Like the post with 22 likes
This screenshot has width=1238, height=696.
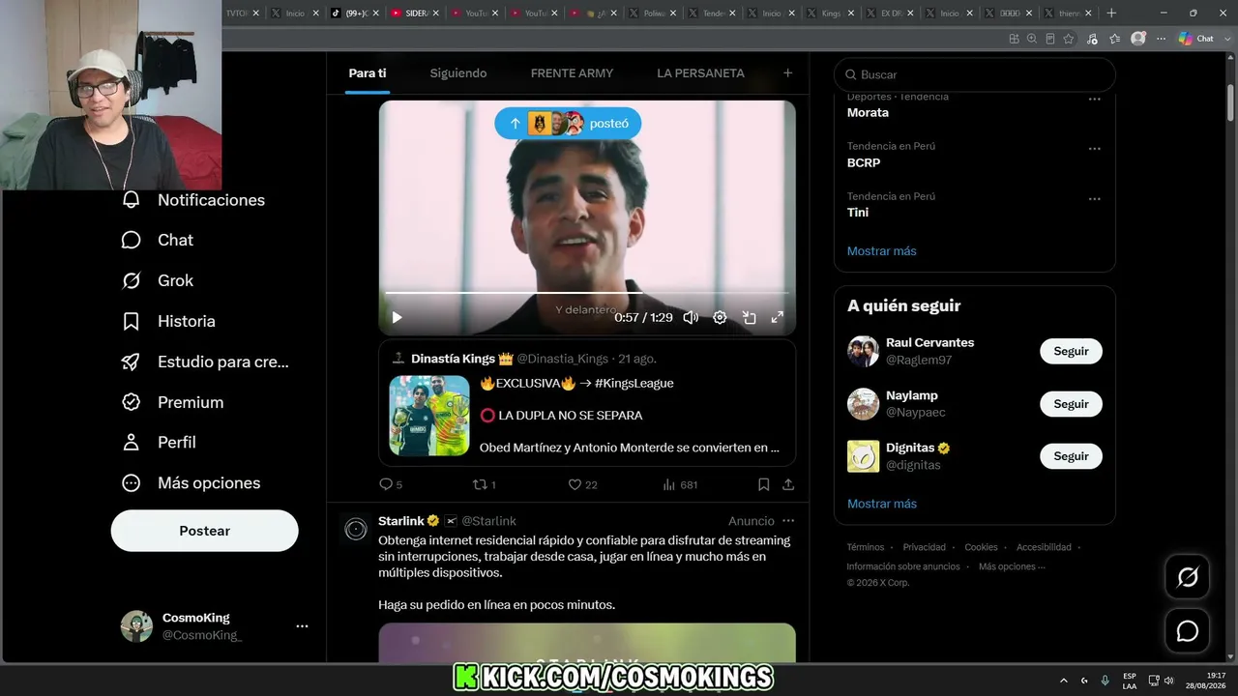(582, 484)
